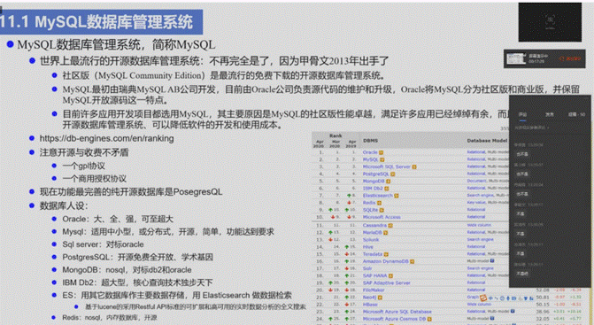
Task: Open the Oracle link in the ranking table
Action: [x=370, y=152]
